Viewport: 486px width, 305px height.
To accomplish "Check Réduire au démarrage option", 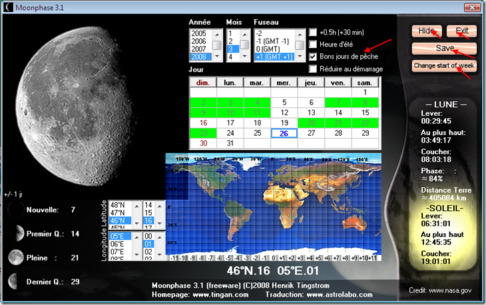I will 314,69.
